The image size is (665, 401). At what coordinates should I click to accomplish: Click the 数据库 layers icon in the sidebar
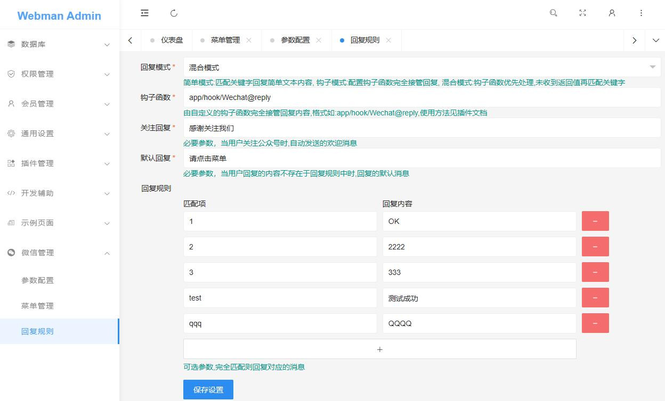coord(11,44)
